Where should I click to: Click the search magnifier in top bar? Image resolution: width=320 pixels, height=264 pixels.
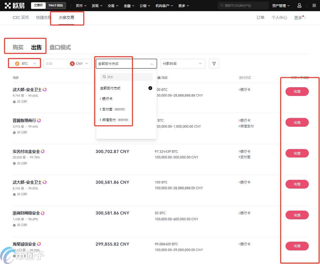coord(222,5)
